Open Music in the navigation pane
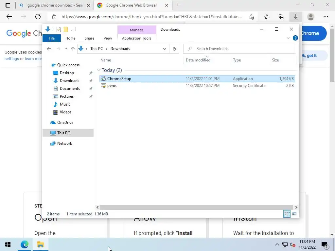This screenshot has height=251, width=335. [65, 104]
